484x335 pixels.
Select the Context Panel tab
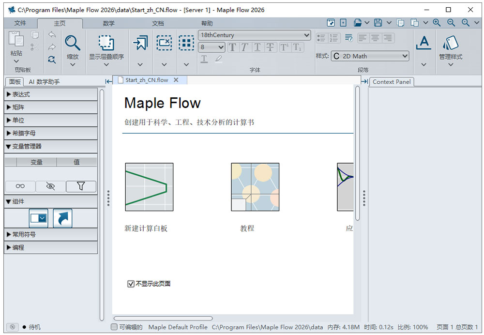392,82
